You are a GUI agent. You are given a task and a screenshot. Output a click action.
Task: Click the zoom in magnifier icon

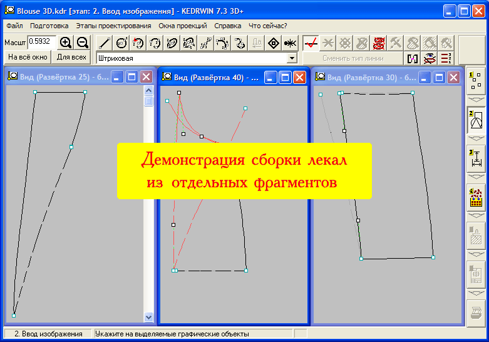tap(66, 43)
